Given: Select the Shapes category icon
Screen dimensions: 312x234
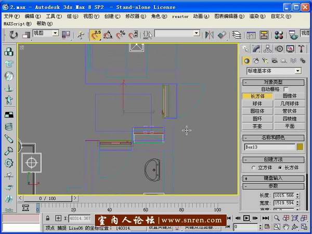Looking at the screenshot, I should click(256, 61).
